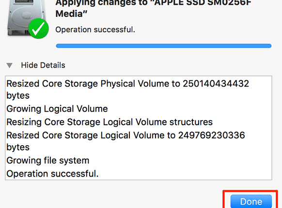Screen dimensions: 282x208
Task: Select Resizing Core Storage Logical Volume structures line
Action: click(x=110, y=122)
